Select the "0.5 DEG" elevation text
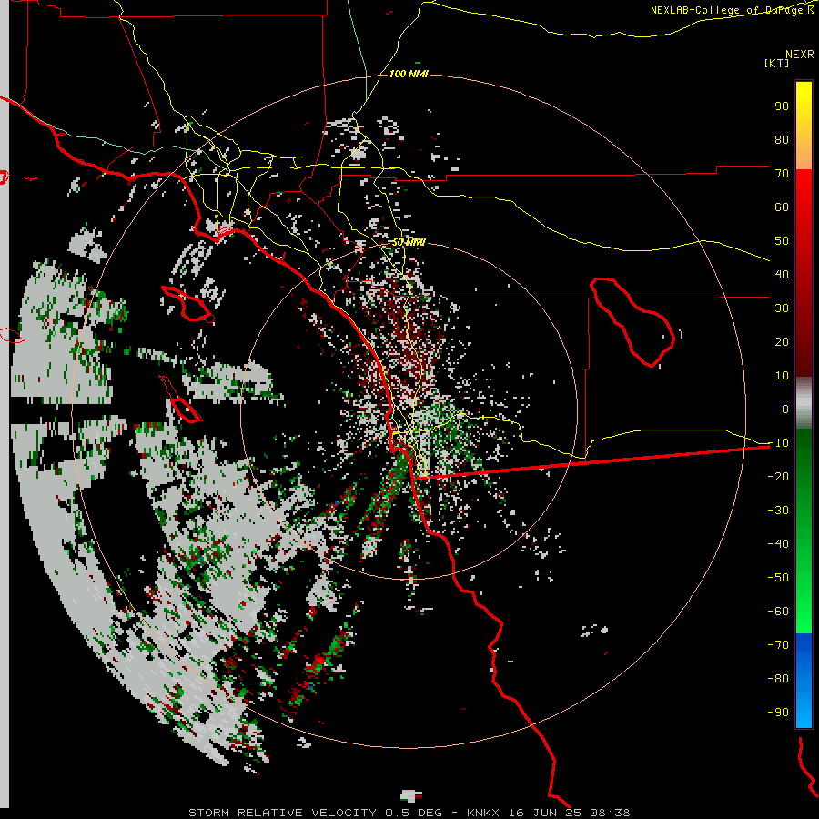Screen dimensions: 819x819 tap(414, 813)
